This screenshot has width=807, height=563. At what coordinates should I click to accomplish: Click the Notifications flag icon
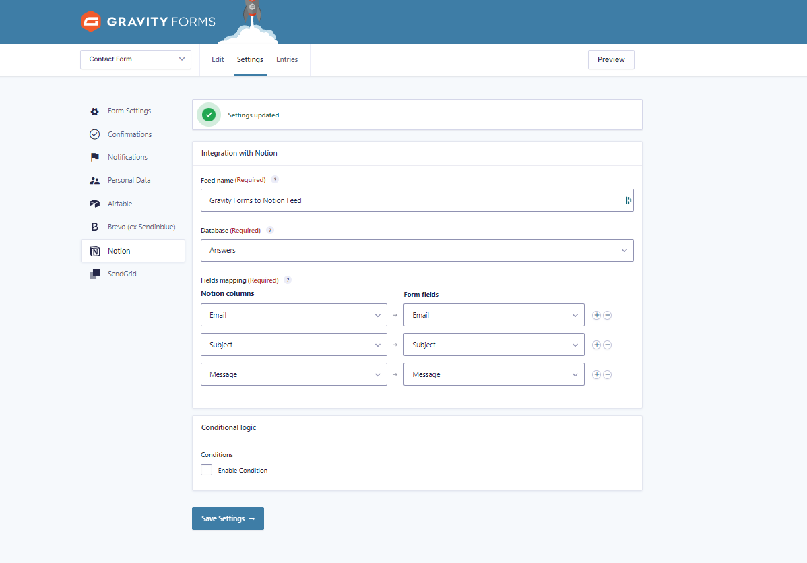tap(95, 157)
